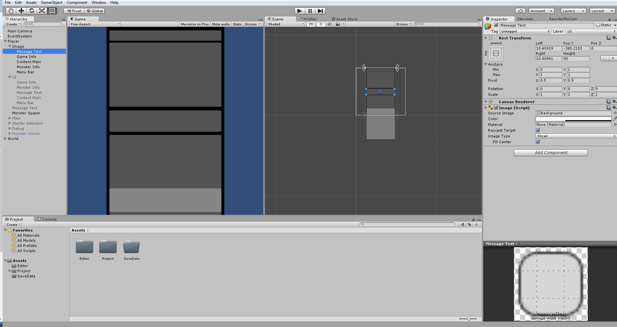Toggle Rect Transform raw edit mode R button
The width and height of the screenshot is (617, 327).
pyautogui.click(x=613, y=58)
